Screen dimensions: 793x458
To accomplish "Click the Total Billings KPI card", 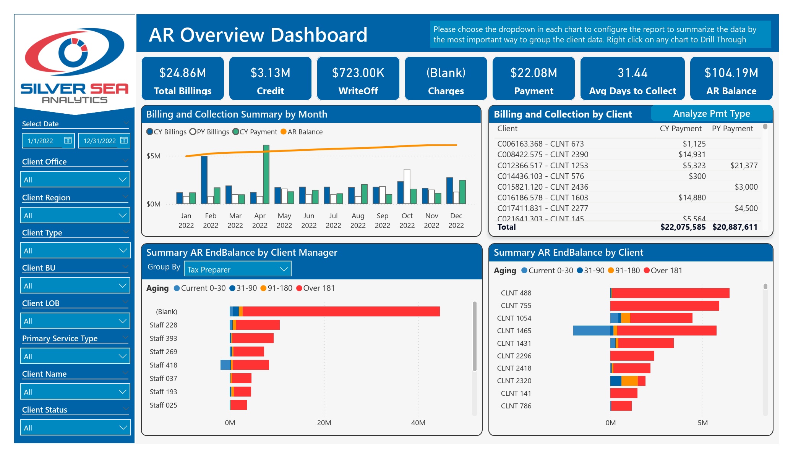I will pos(183,79).
